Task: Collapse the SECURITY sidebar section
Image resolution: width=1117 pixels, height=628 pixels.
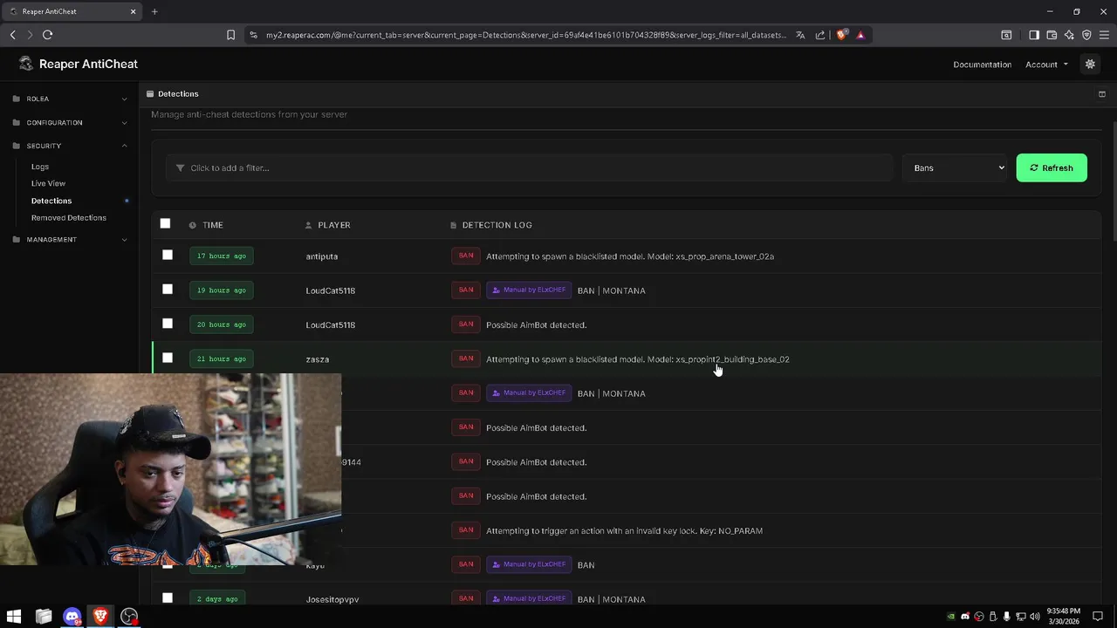Action: 70,146
